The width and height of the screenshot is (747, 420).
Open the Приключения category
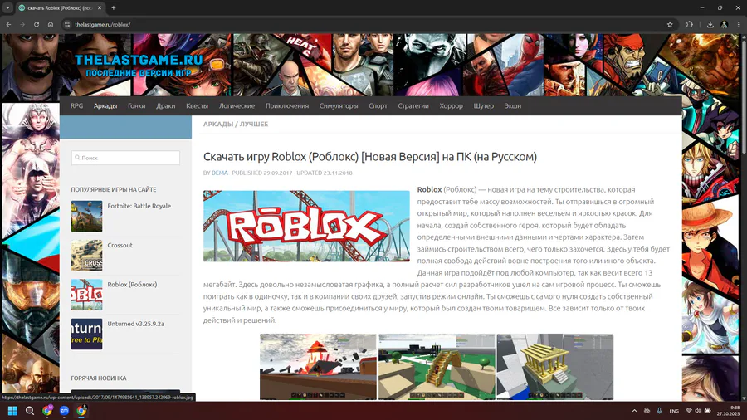coord(287,105)
